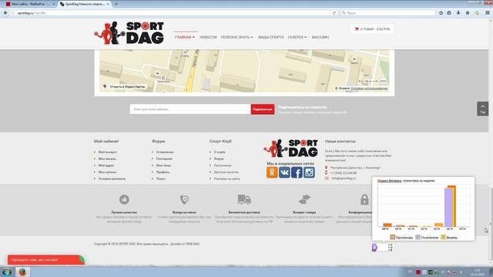Open the ВИДЫ СПОРТА menu item
The image size is (493, 277).
point(270,37)
